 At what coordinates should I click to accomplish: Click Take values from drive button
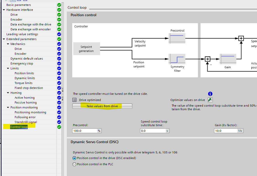tap(102, 106)
